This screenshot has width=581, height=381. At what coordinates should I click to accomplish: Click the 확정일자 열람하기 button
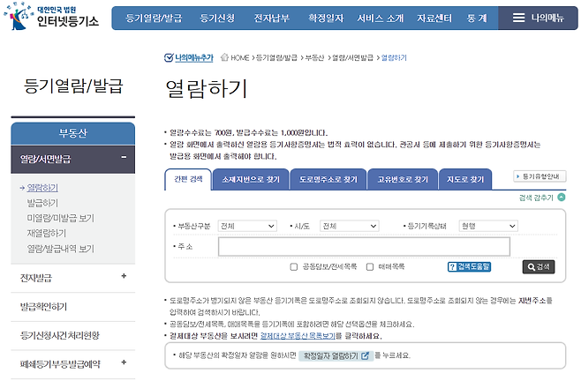tap(335, 355)
